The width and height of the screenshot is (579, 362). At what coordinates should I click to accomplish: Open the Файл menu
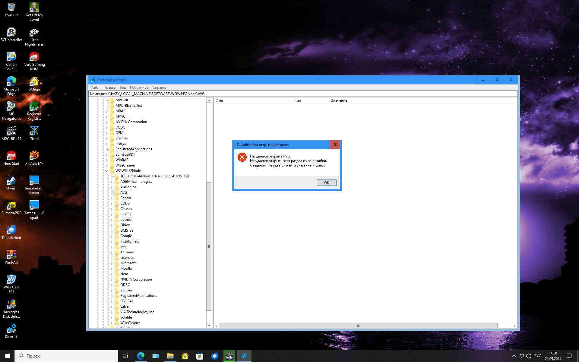[x=95, y=87]
